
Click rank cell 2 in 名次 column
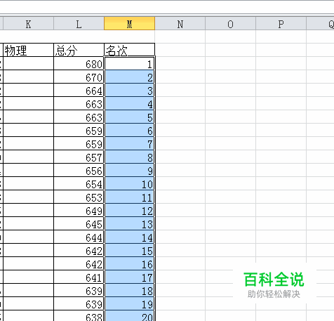point(129,77)
